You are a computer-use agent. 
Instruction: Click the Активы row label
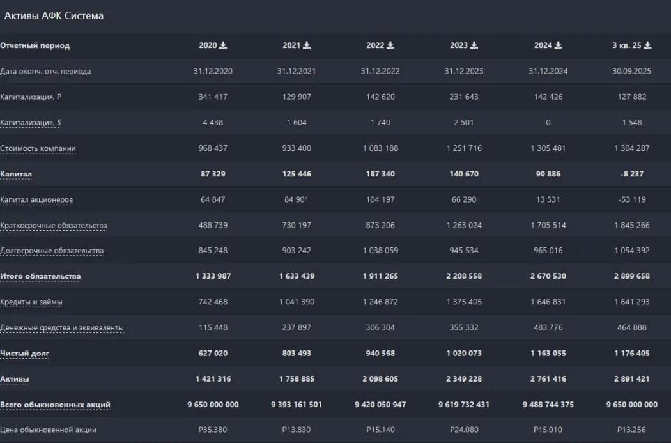15,379
